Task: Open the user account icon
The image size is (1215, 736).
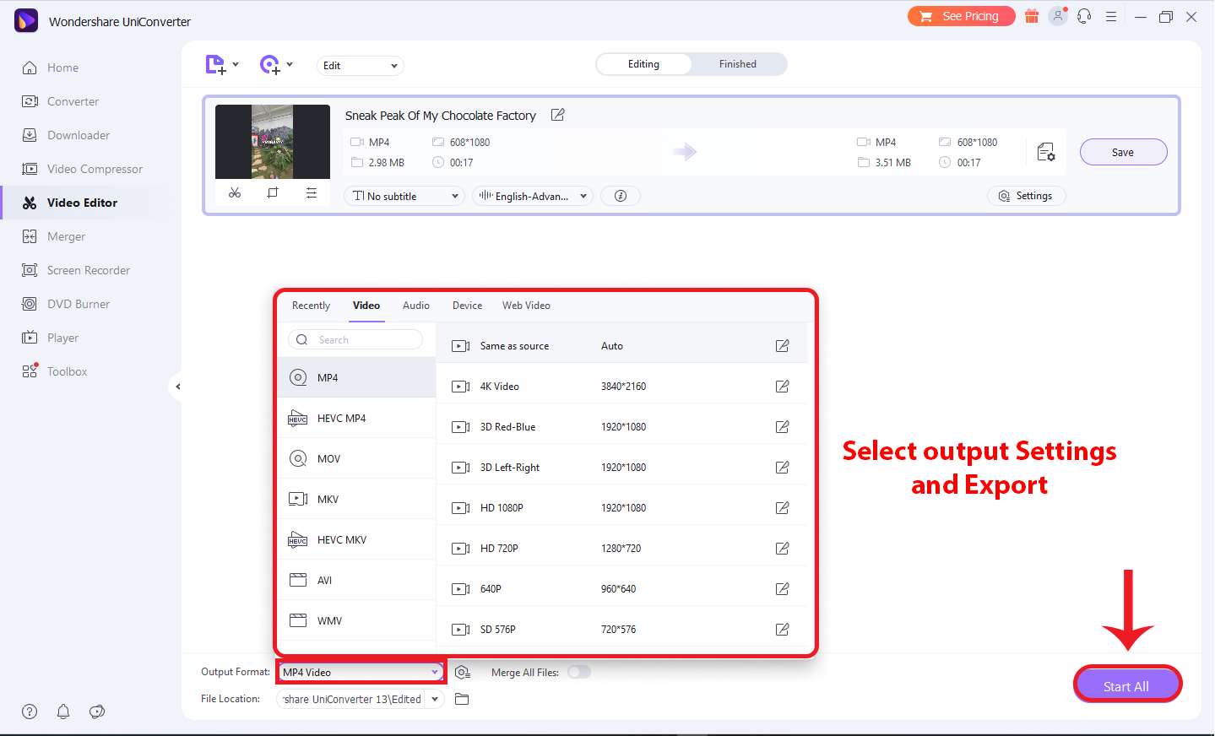Action: (x=1058, y=16)
